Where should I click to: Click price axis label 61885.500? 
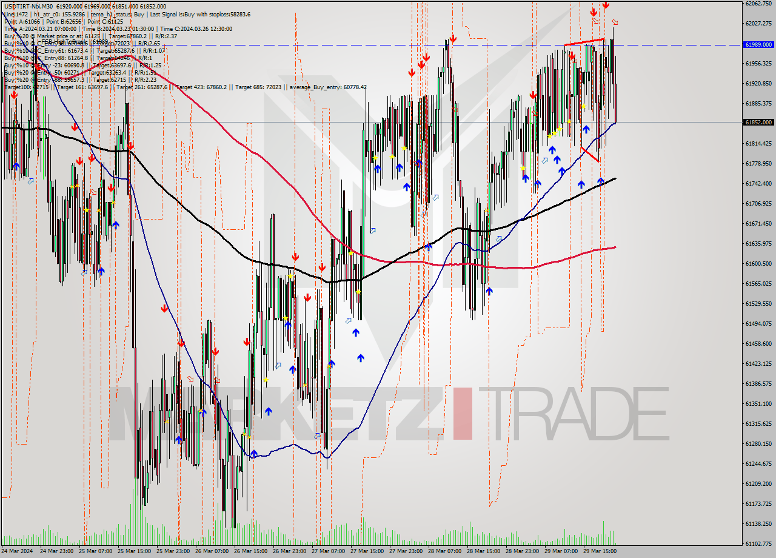pyautogui.click(x=758, y=103)
